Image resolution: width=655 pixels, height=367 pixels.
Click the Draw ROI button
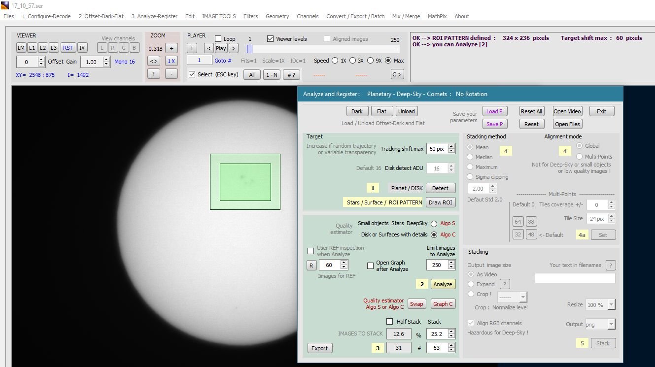point(441,202)
